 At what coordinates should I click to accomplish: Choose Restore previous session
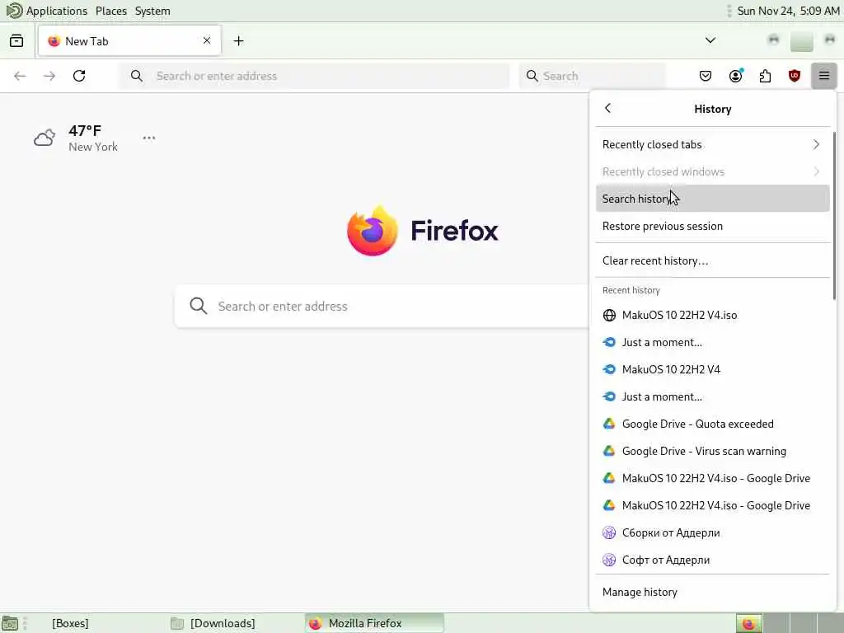pos(712,226)
